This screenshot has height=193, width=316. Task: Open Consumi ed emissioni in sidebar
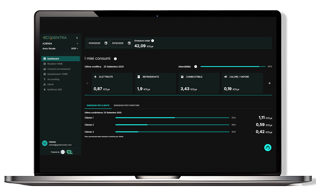point(59,69)
